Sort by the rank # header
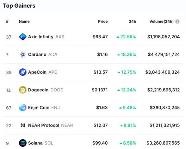The width and height of the screenshot is (186, 149). click(7, 22)
